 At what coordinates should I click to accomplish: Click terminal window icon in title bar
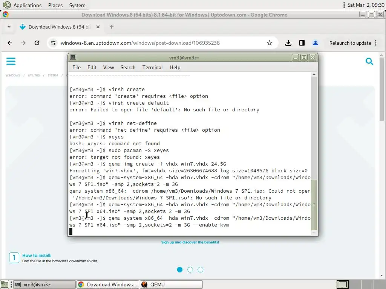[x=73, y=58]
